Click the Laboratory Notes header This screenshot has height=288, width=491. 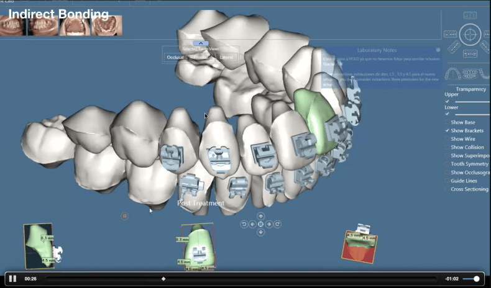click(377, 50)
